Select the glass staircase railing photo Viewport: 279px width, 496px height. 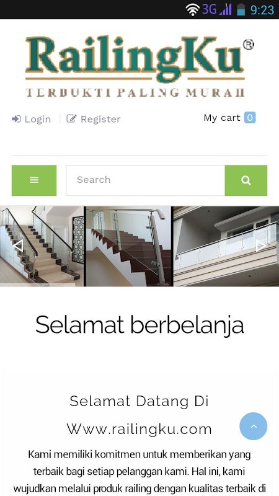[x=42, y=246]
